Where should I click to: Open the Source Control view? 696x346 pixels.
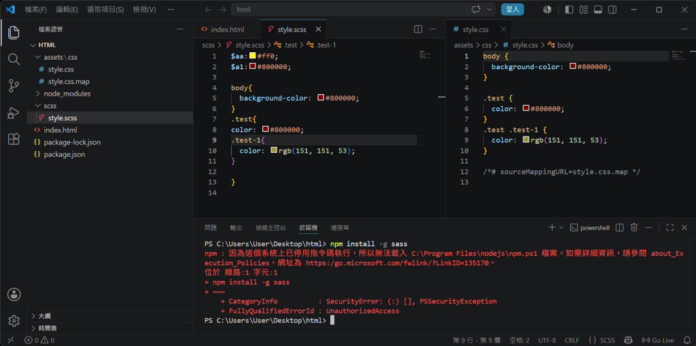pyautogui.click(x=14, y=85)
